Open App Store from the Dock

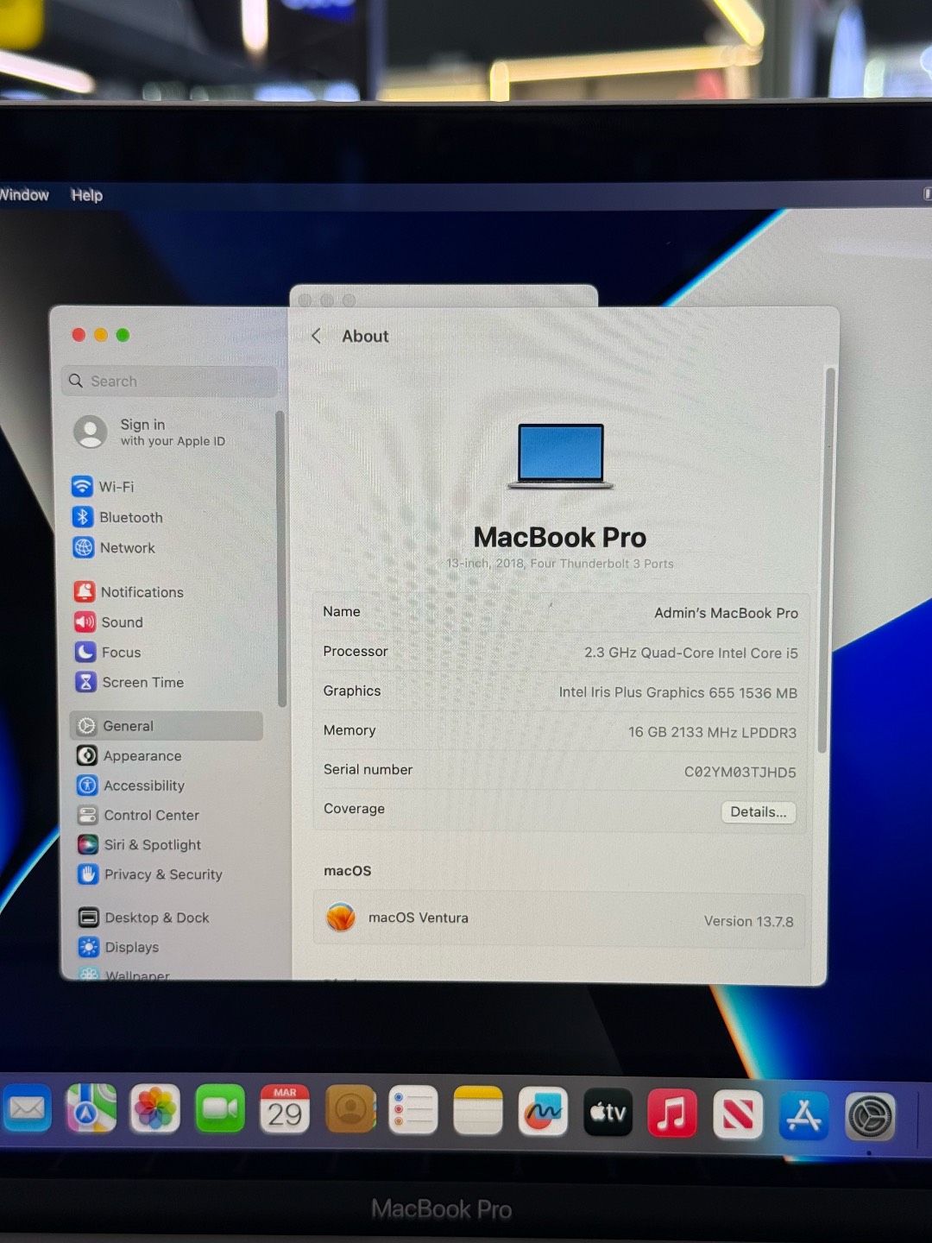(803, 1115)
